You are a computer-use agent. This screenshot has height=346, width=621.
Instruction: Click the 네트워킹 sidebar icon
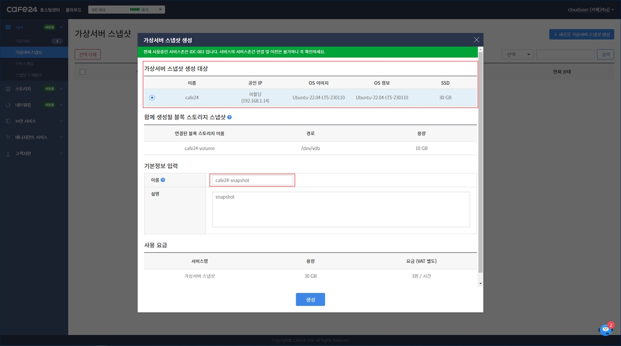(x=8, y=105)
